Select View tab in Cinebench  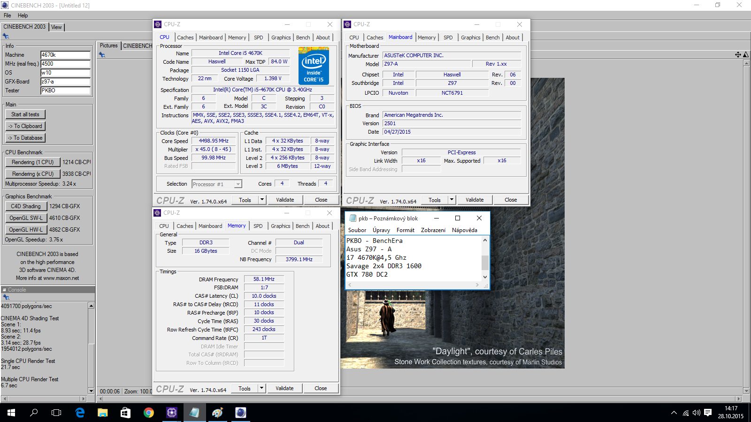click(56, 27)
